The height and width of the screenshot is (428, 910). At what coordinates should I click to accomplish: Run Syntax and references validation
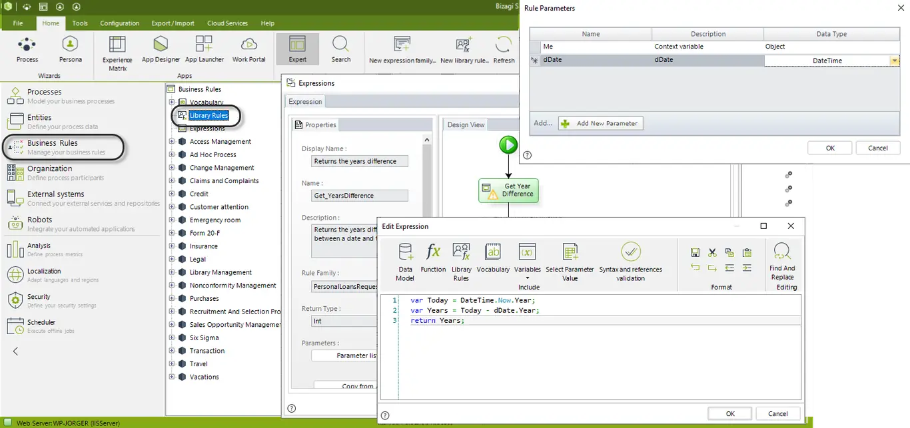coord(631,262)
